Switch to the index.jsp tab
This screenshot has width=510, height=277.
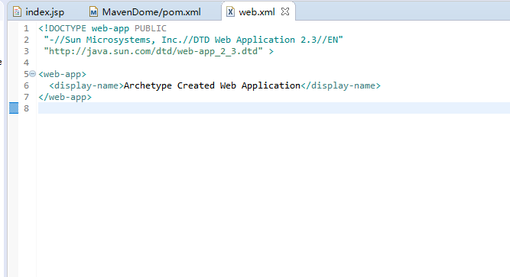click(x=38, y=12)
